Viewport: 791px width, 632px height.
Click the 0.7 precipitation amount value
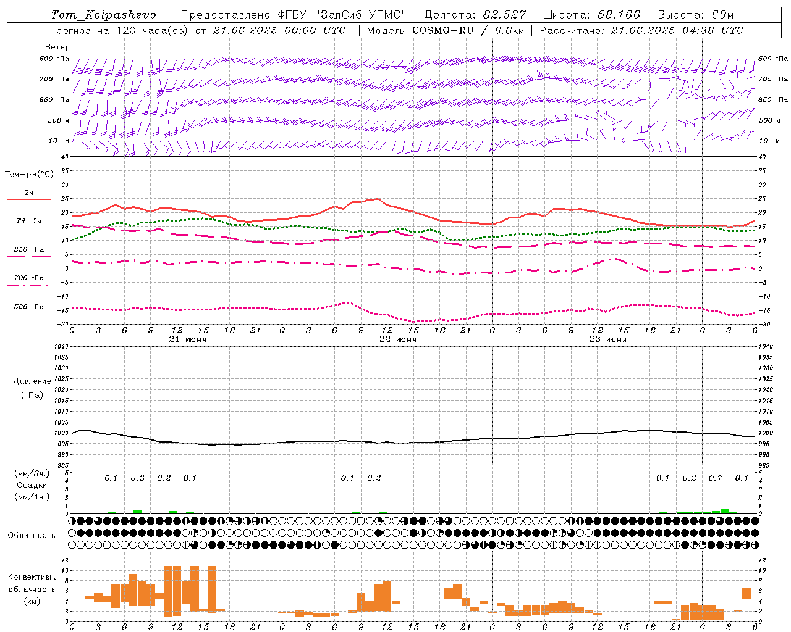[x=716, y=478]
